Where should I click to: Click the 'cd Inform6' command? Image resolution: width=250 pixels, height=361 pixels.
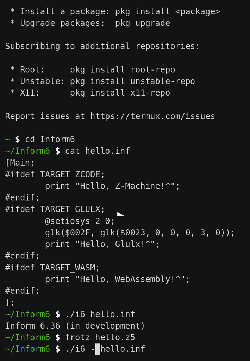[x=50, y=140]
